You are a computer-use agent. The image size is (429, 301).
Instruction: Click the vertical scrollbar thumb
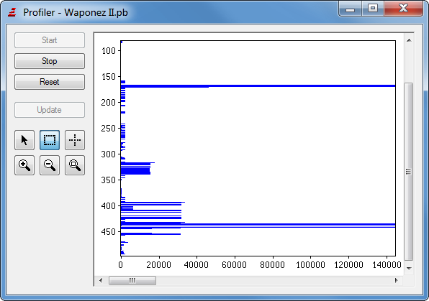pyautogui.click(x=408, y=172)
